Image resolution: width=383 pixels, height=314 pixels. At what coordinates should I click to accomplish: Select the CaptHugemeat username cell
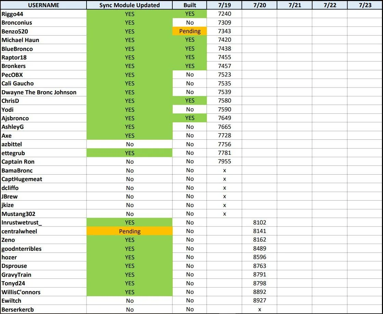(43, 179)
